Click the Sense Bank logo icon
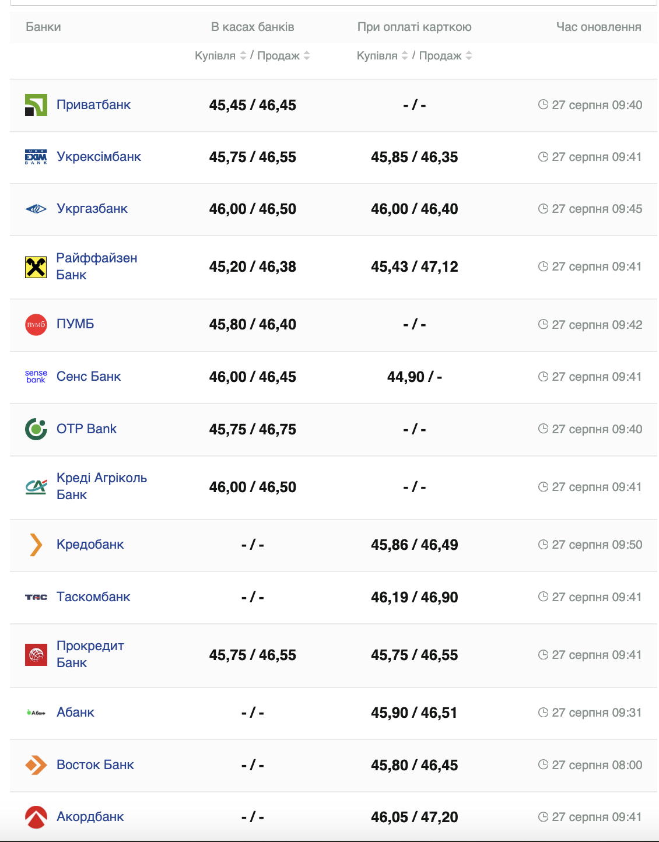659x842 pixels. tap(36, 377)
